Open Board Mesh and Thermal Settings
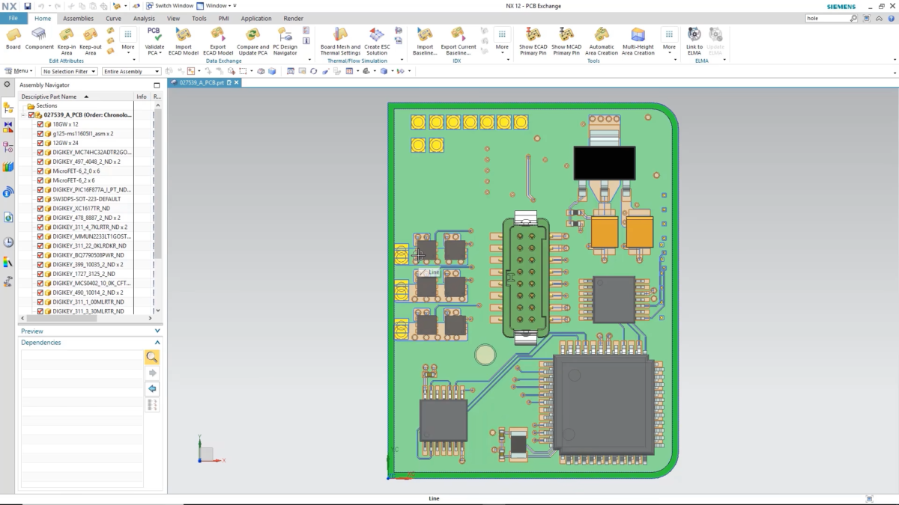The image size is (899, 505). (x=340, y=42)
